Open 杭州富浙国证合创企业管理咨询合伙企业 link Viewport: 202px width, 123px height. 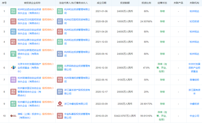pyautogui.click(x=29, y=92)
